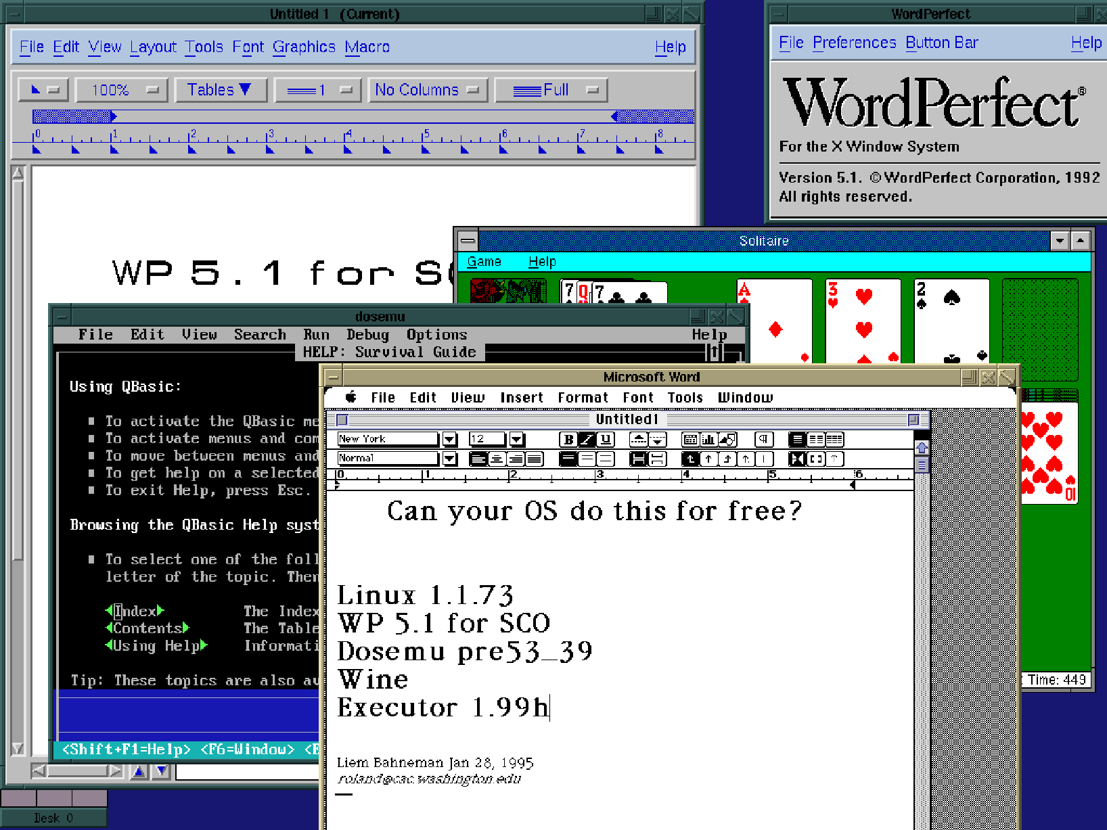Click the subscript icon in Word ribbon

pyautogui.click(x=658, y=440)
